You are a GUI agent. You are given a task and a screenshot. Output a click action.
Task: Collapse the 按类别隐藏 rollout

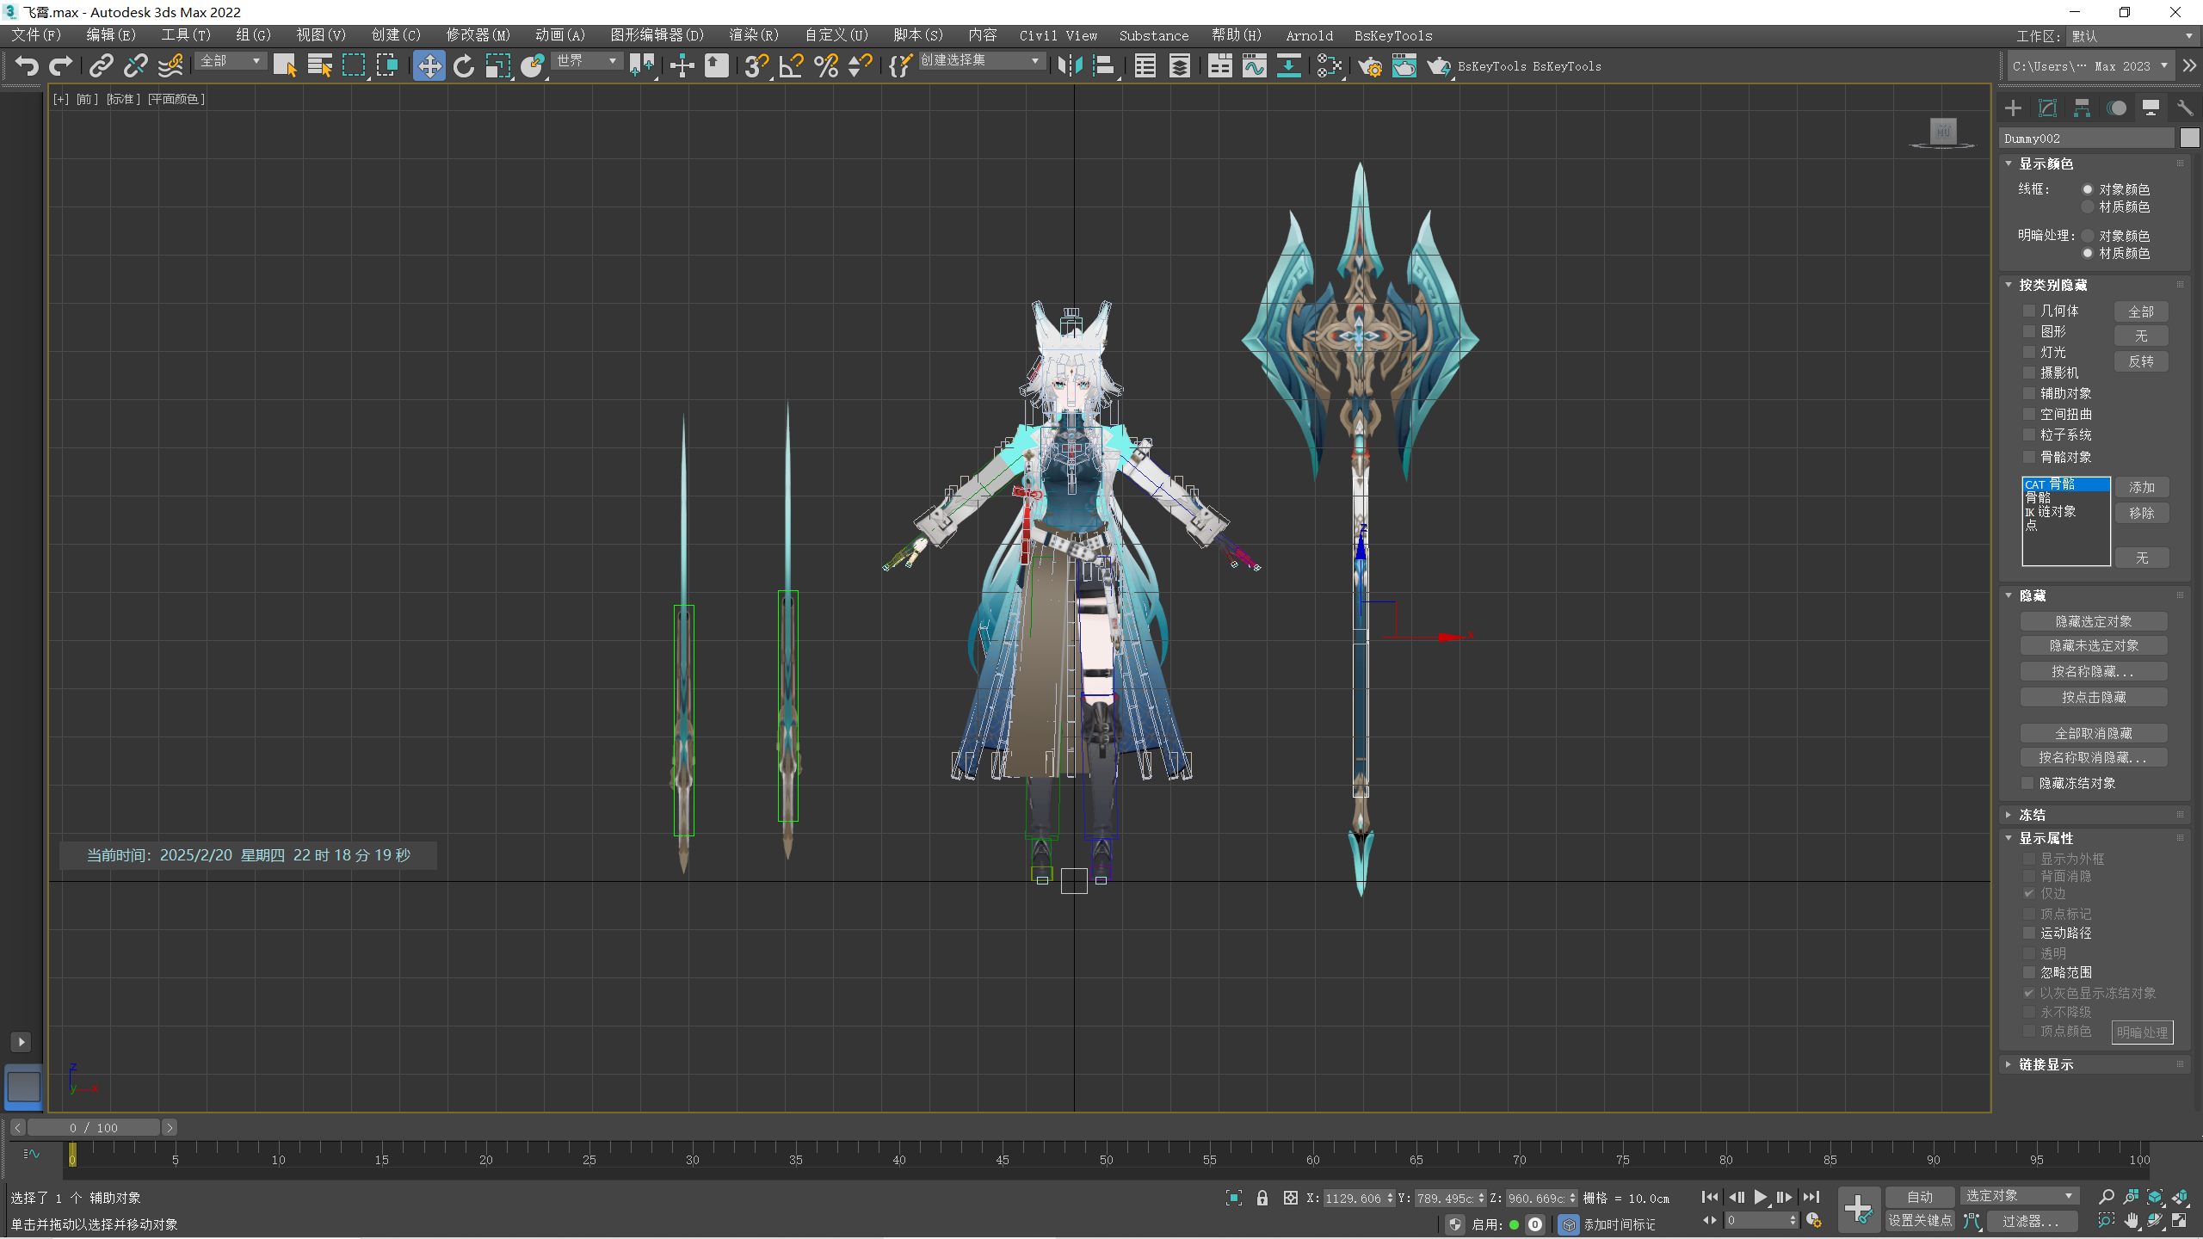[2009, 285]
